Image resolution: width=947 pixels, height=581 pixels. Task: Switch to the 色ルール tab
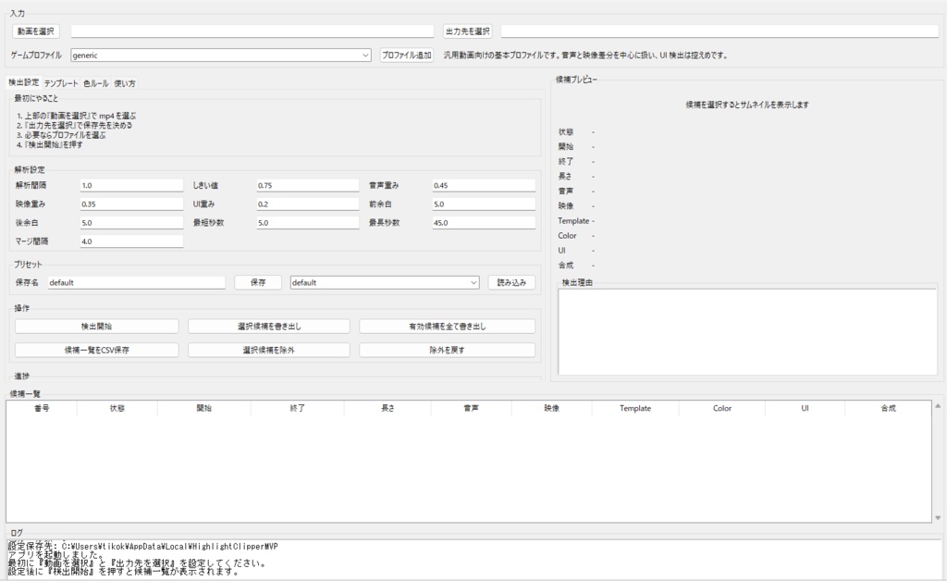tap(95, 83)
